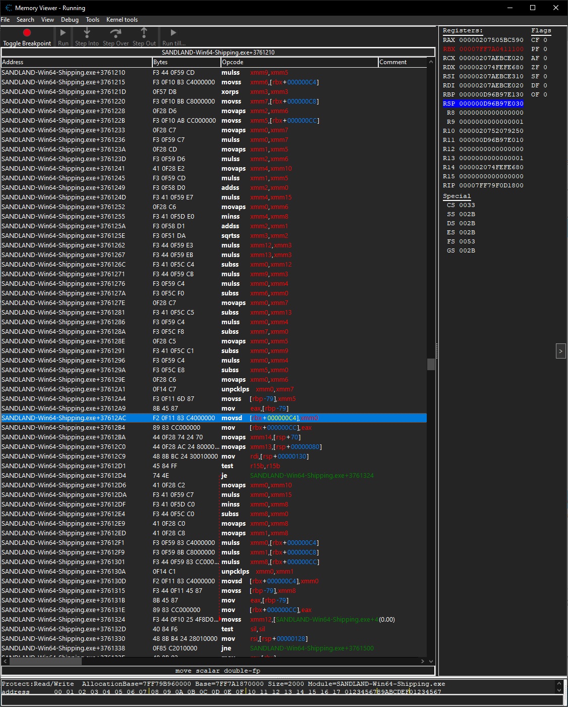Screen dimensions: 568x707
Task: Click the Opcode column header
Action: 299,62
